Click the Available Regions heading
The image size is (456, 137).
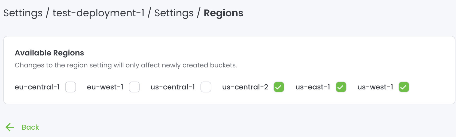point(49,53)
